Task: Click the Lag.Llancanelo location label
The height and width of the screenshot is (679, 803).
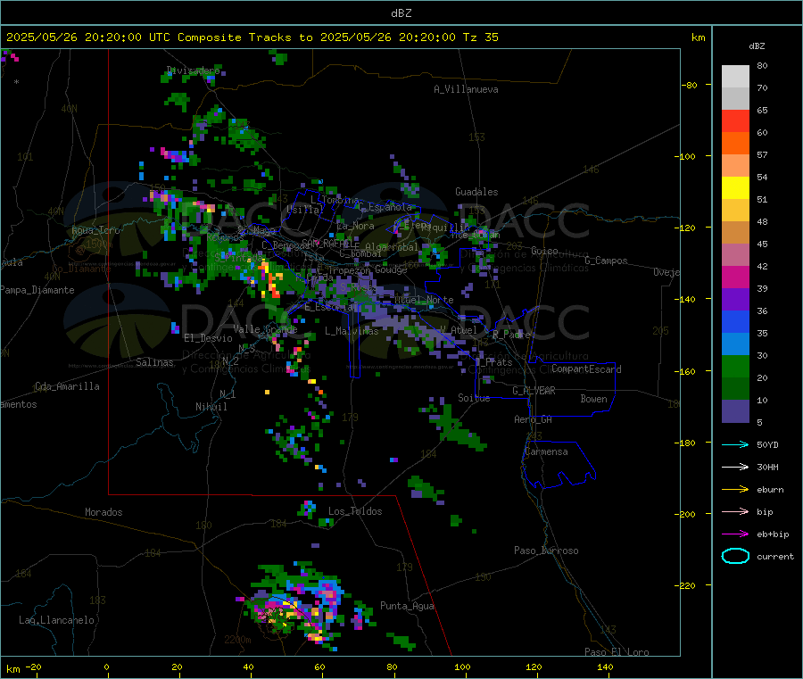Action: 57,620
